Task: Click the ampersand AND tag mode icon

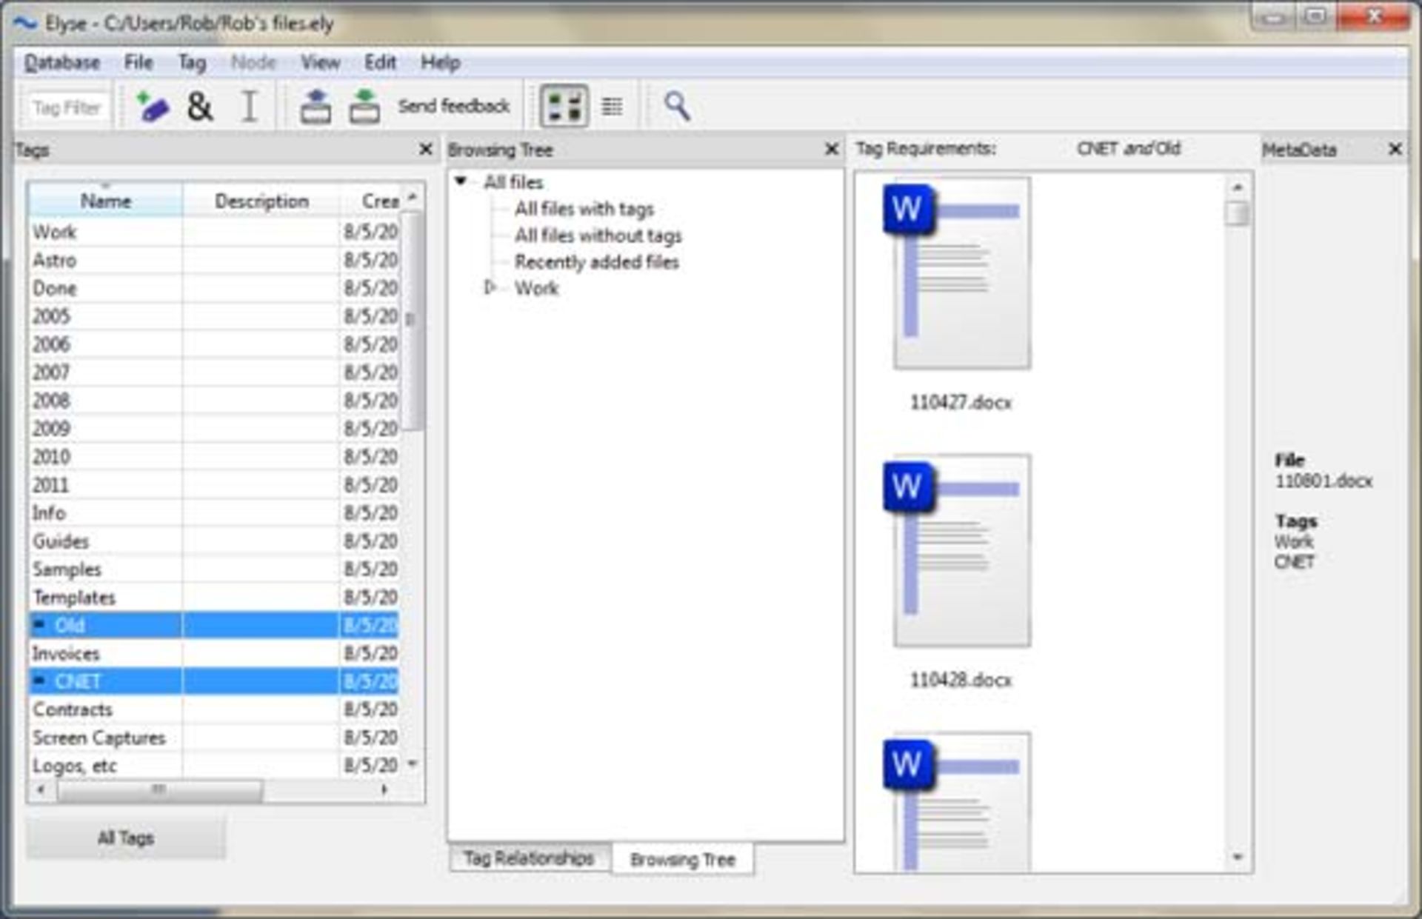Action: pyautogui.click(x=199, y=107)
